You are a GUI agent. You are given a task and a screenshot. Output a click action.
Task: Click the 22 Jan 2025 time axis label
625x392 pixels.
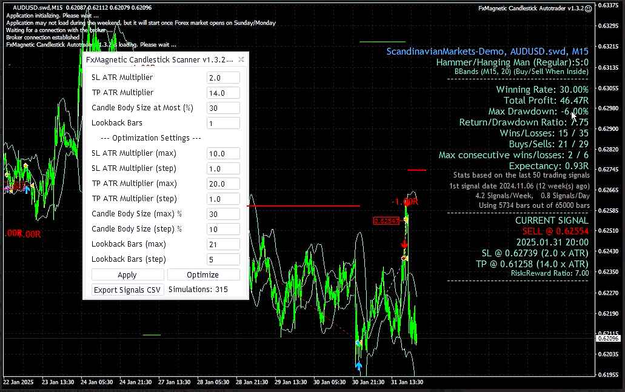pos(18,382)
